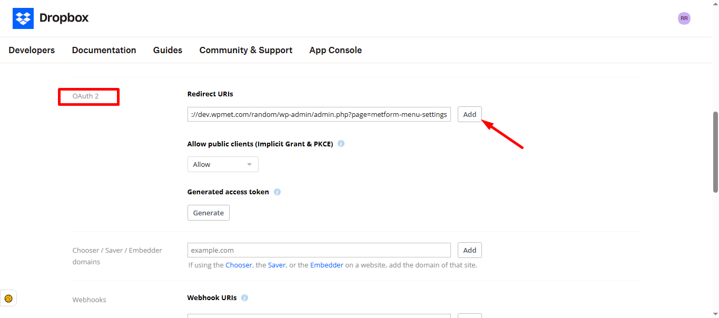This screenshot has height=318, width=719.
Task: Click the example.com domain input field
Action: tap(319, 250)
